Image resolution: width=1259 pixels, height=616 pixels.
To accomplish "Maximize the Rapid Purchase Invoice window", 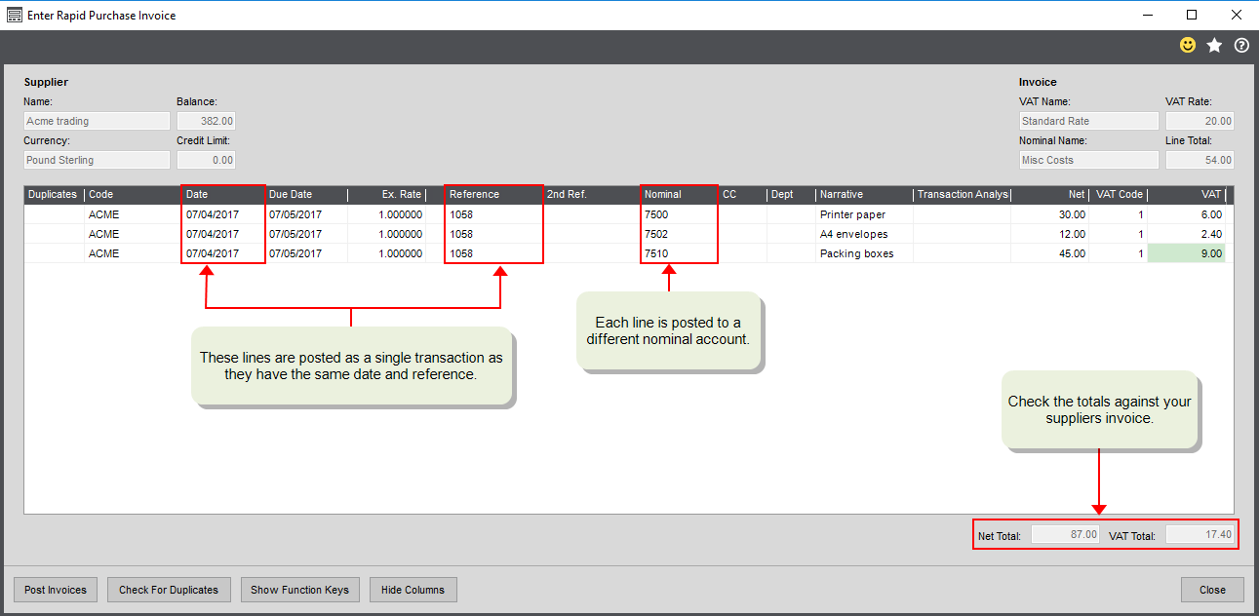I will (1192, 16).
